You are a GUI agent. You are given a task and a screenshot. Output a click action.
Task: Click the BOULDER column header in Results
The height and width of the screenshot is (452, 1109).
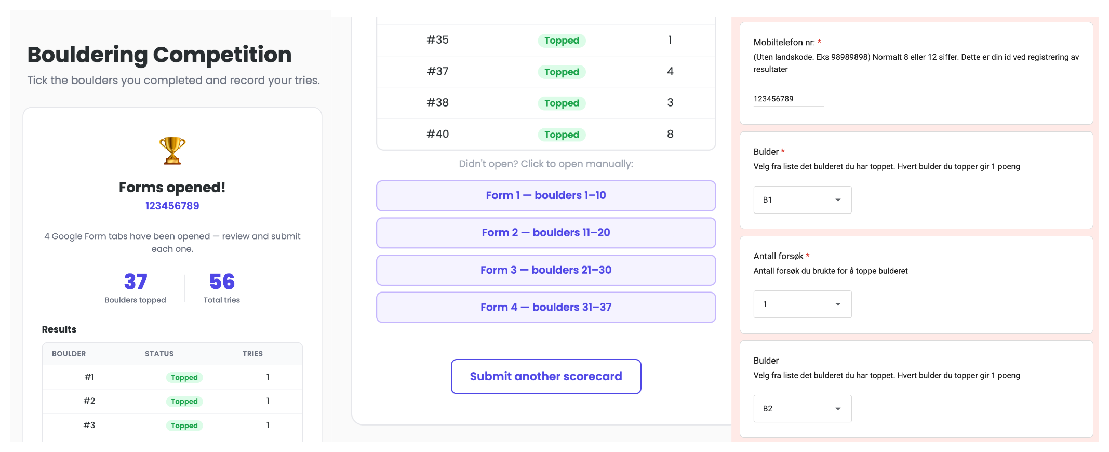[x=69, y=354]
